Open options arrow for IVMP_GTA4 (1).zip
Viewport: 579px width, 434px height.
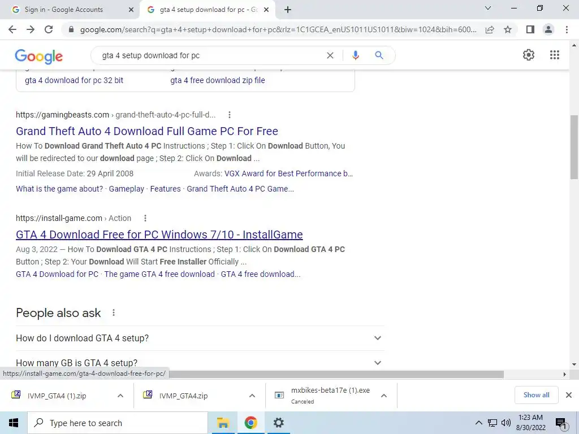120,396
